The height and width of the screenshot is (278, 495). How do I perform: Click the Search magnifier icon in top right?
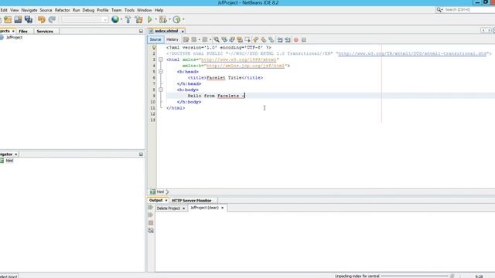[439, 10]
